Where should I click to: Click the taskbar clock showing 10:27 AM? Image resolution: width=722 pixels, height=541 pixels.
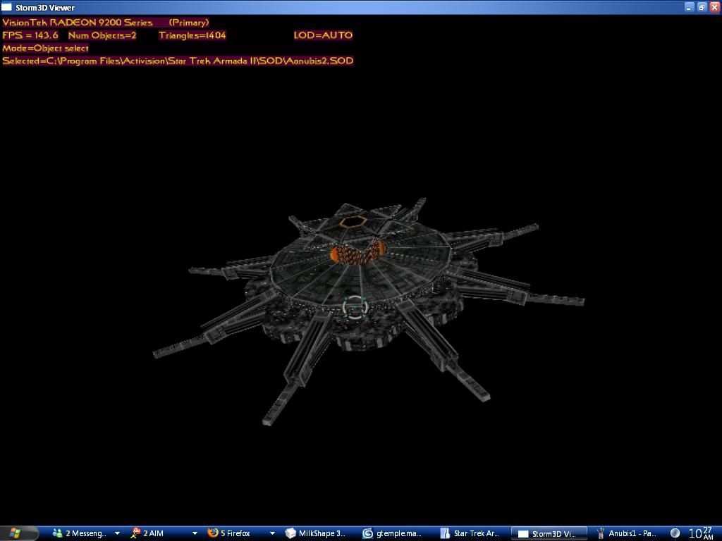click(x=701, y=533)
